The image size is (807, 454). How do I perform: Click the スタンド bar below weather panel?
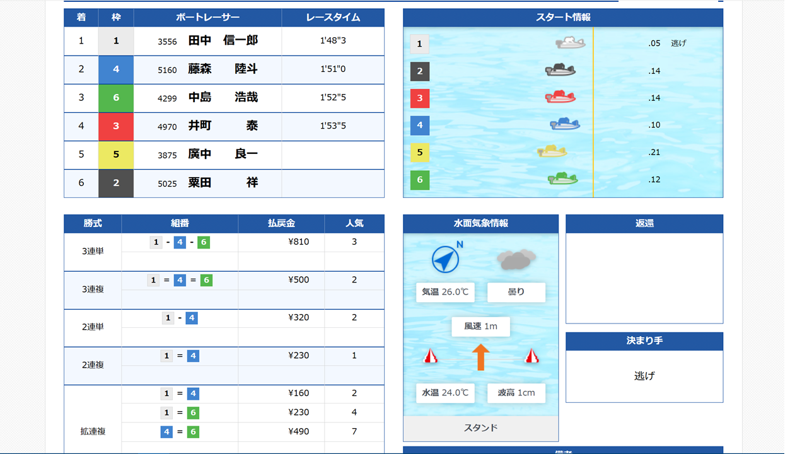click(480, 428)
